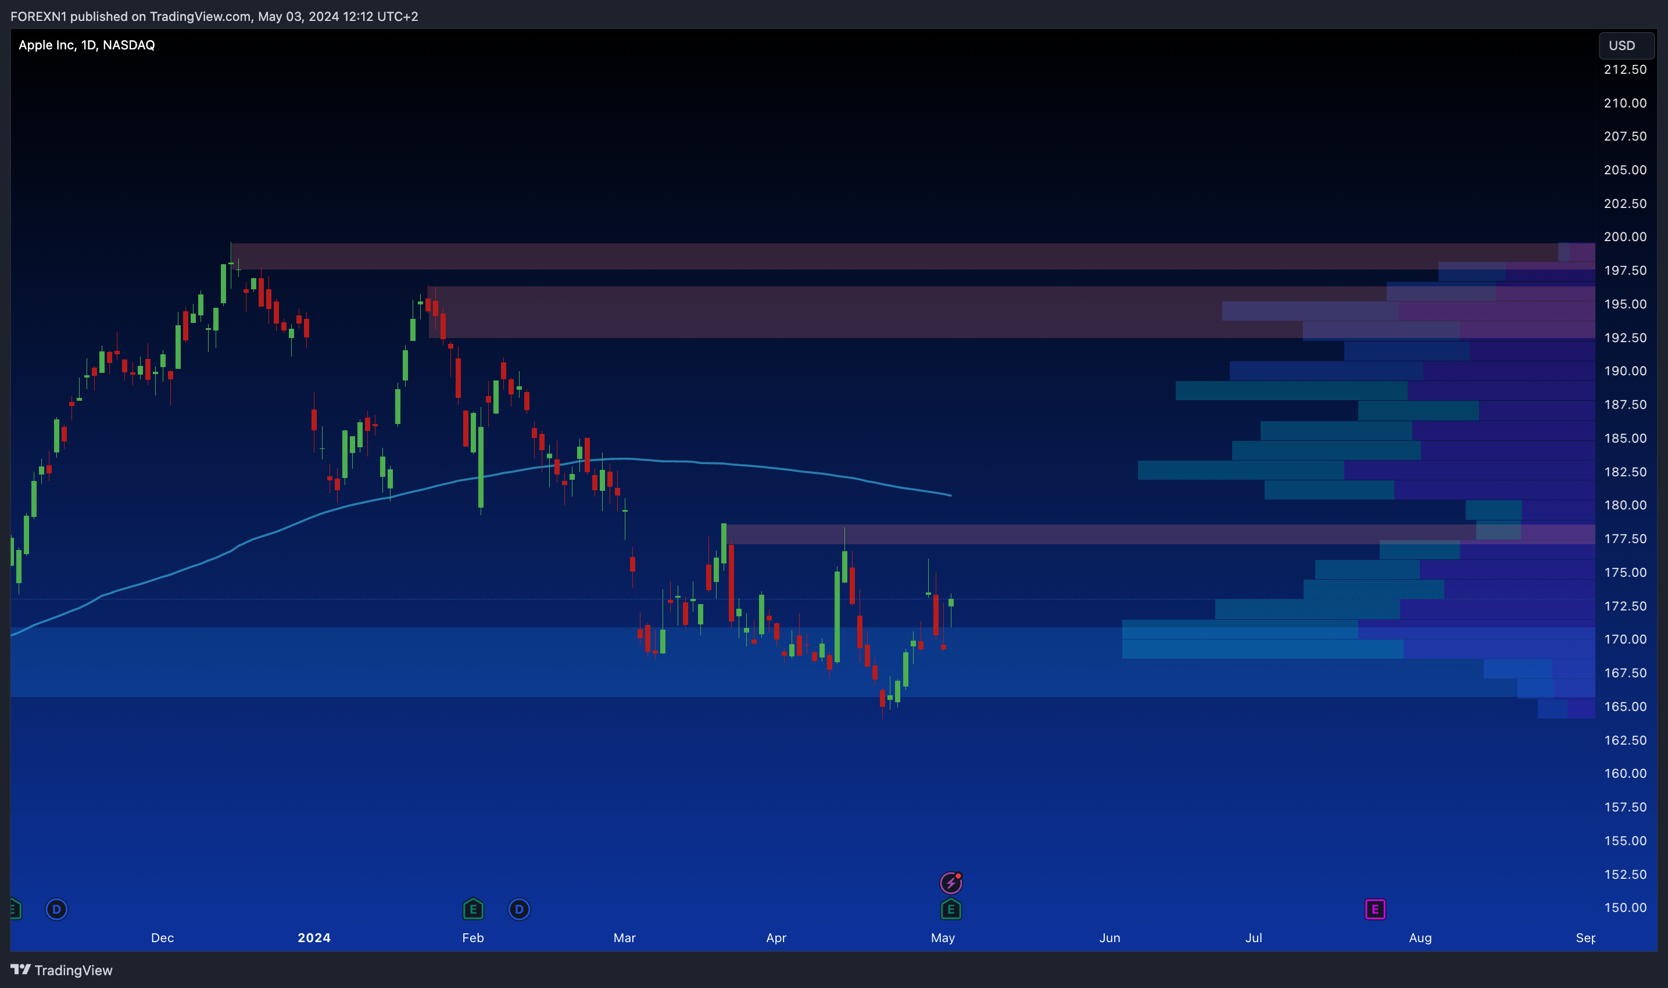This screenshot has width=1668, height=988.
Task: Click the Apr label on time axis
Action: 776,937
